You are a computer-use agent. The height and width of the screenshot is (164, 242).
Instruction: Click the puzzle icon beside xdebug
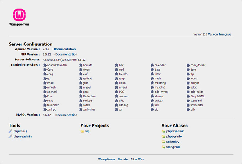[x=117, y=105]
